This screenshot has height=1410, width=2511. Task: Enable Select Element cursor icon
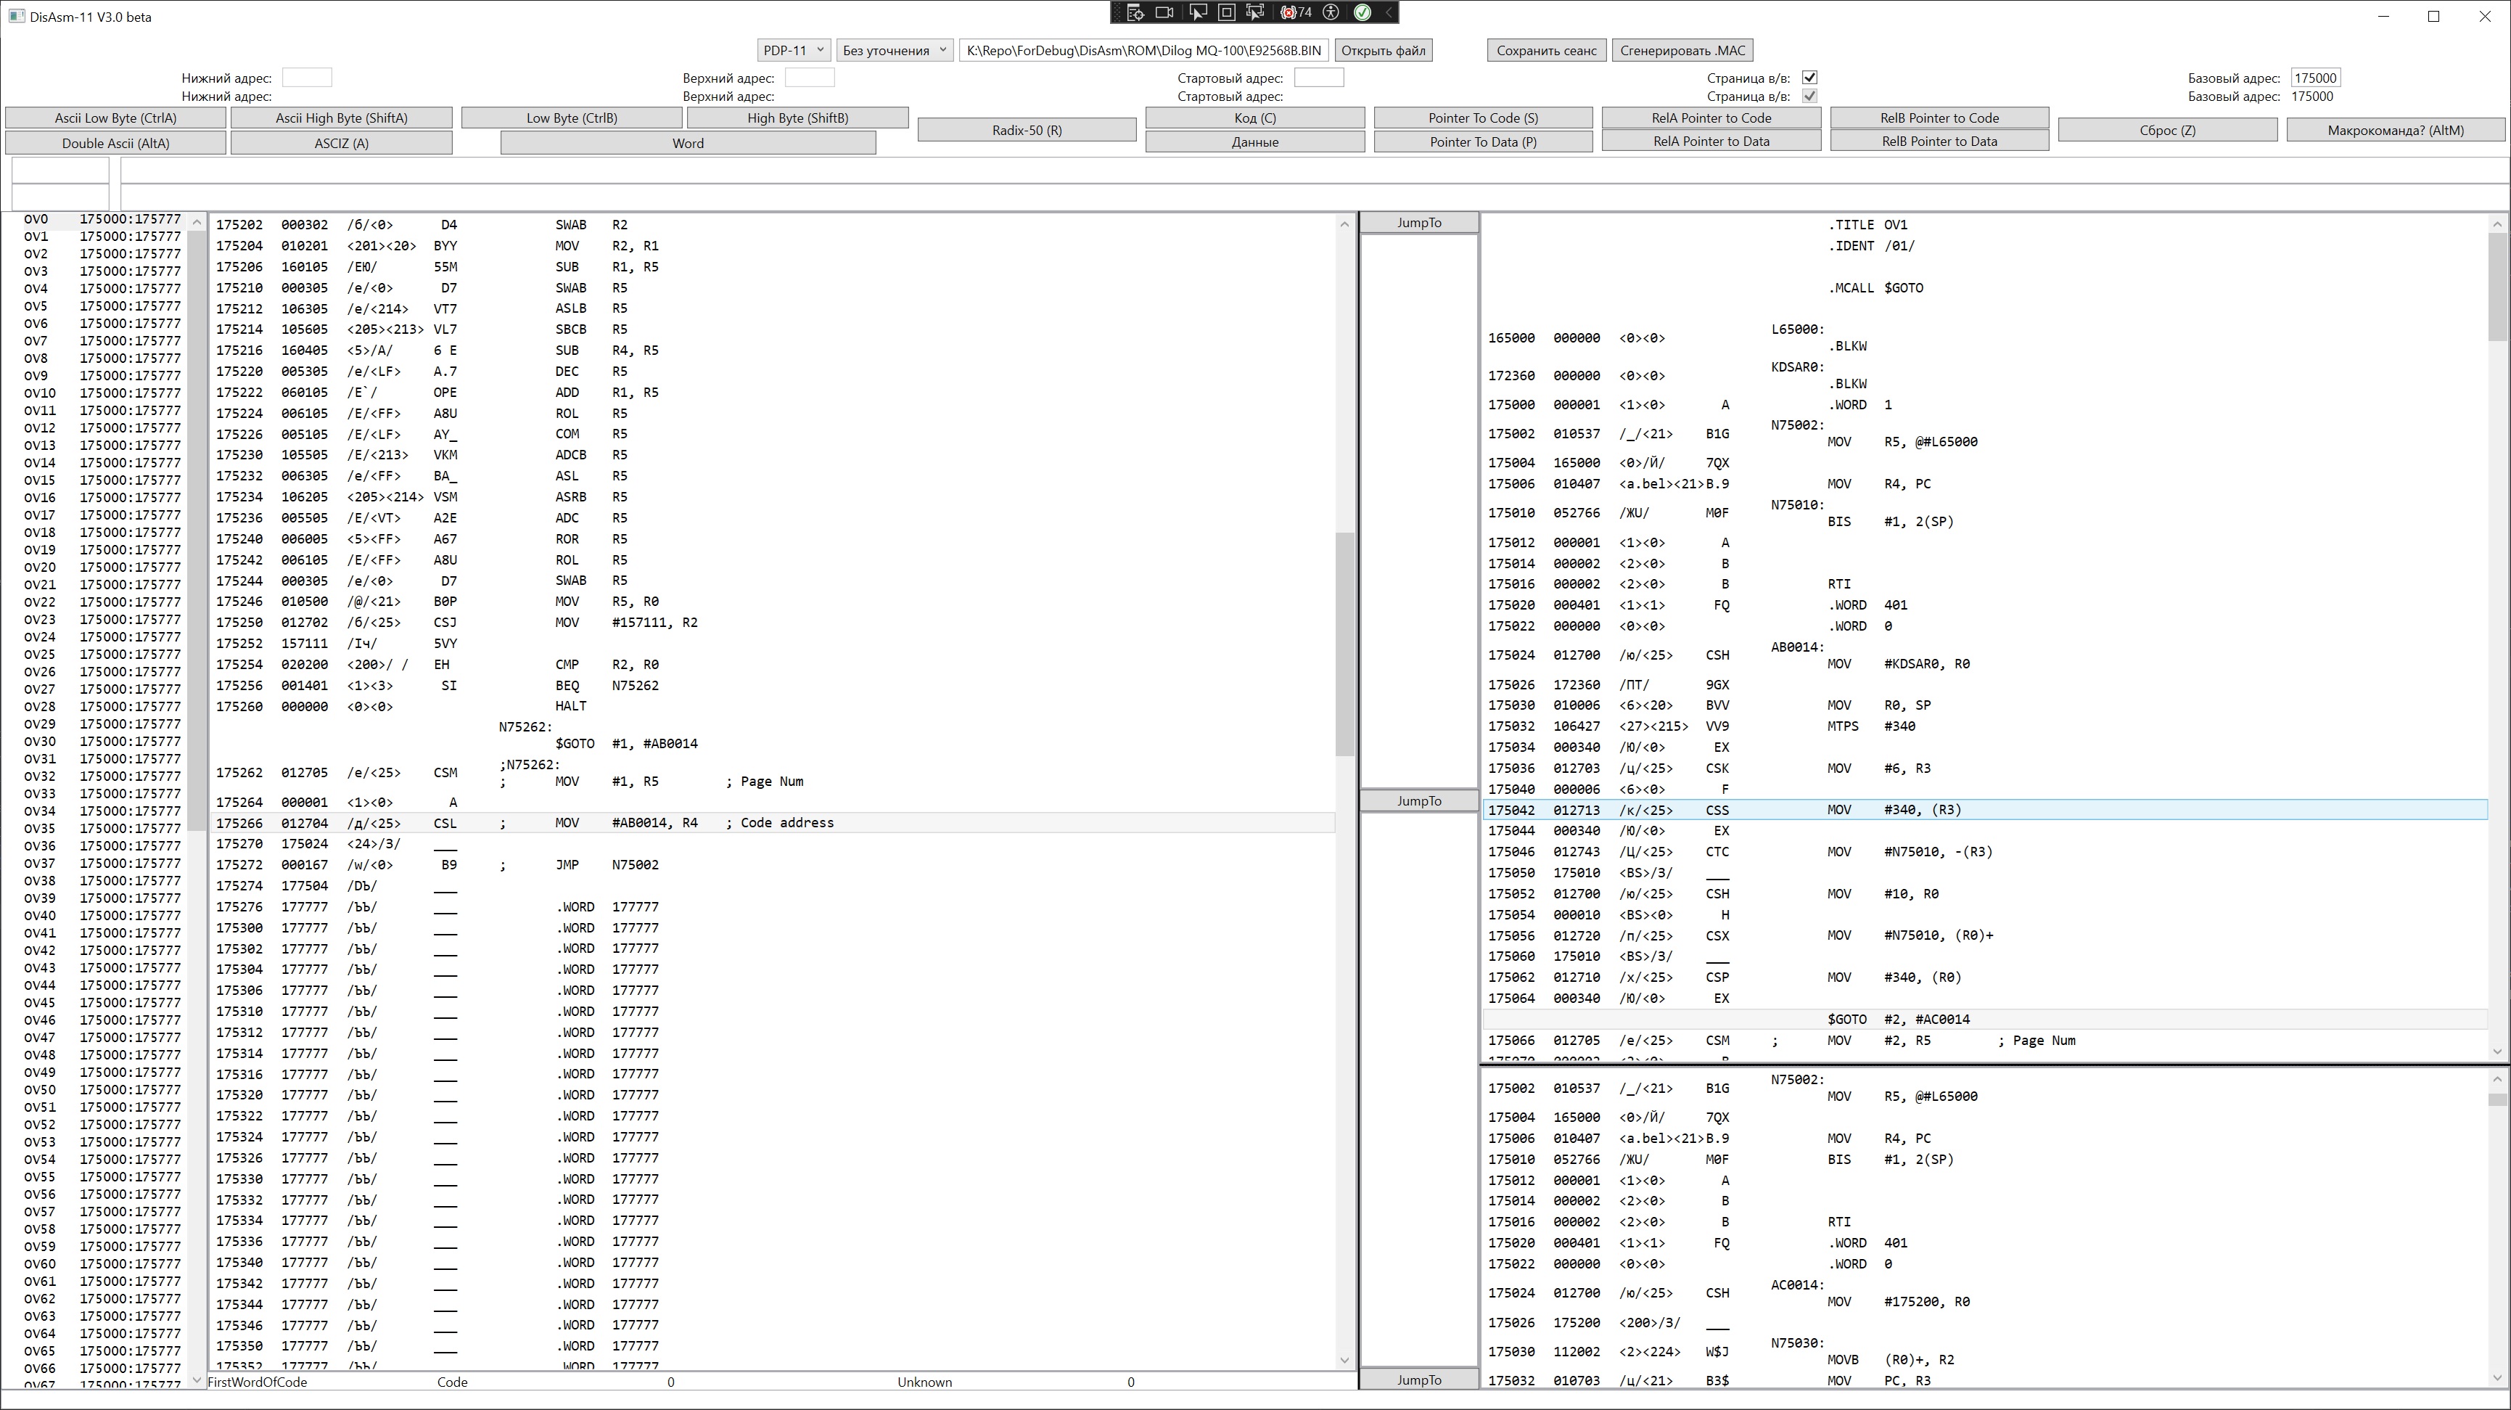[x=1198, y=12]
